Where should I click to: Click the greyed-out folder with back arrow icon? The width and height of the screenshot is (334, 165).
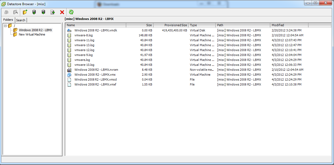[16, 12]
